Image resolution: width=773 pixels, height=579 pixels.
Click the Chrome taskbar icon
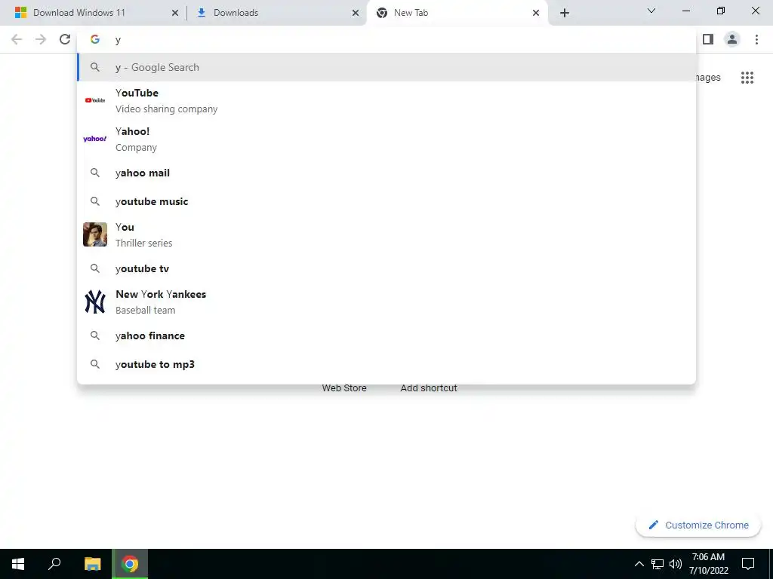(x=130, y=564)
